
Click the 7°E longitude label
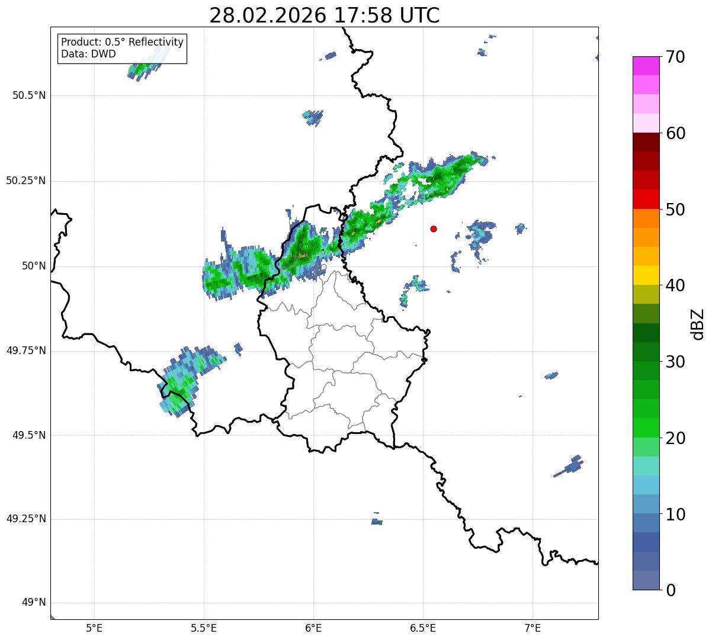(x=533, y=628)
